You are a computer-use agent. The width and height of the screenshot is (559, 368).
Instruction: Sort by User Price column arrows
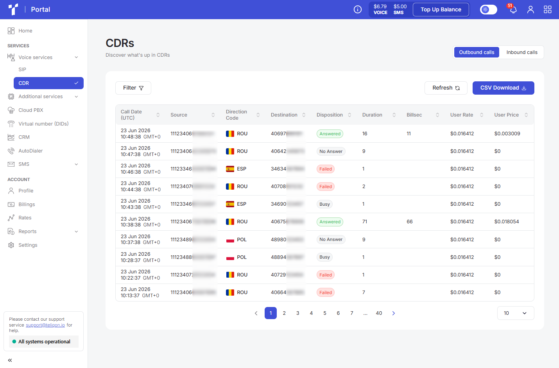pos(526,115)
